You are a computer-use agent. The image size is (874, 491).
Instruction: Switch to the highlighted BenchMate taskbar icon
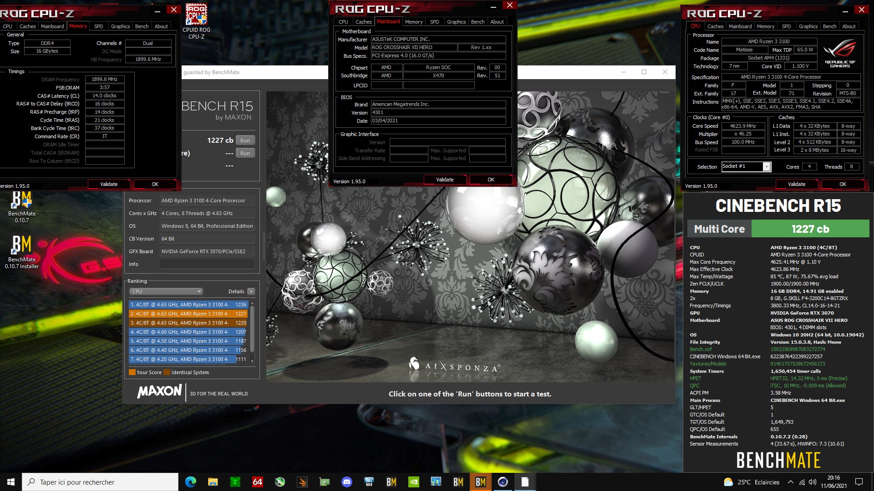(481, 482)
